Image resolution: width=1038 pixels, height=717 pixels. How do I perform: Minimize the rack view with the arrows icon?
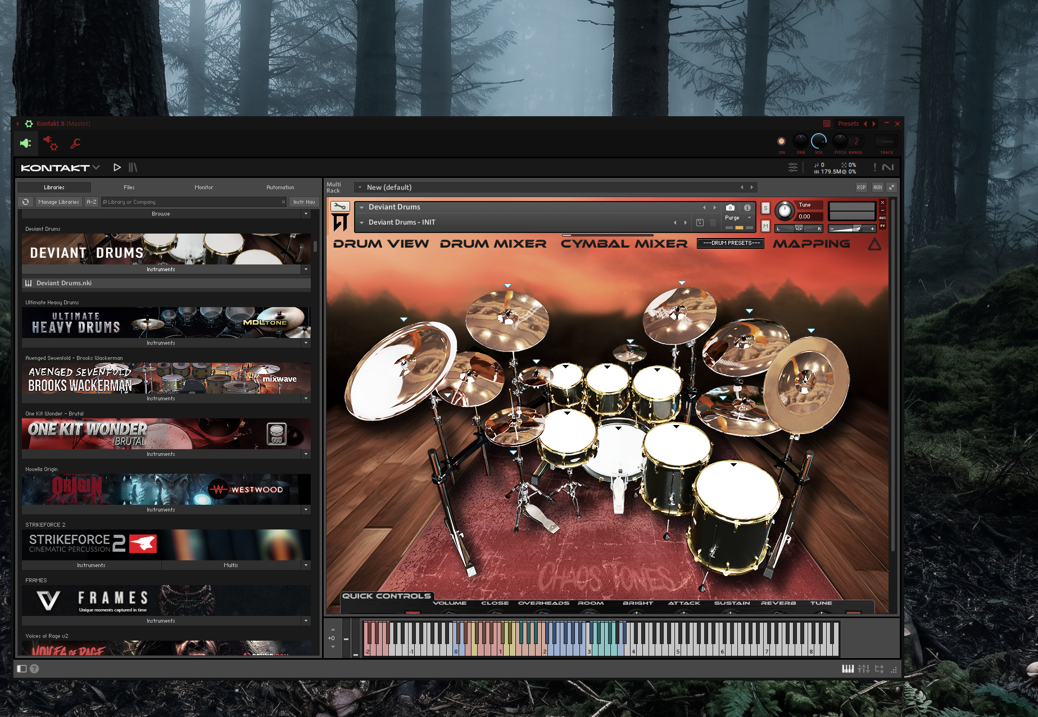892,188
